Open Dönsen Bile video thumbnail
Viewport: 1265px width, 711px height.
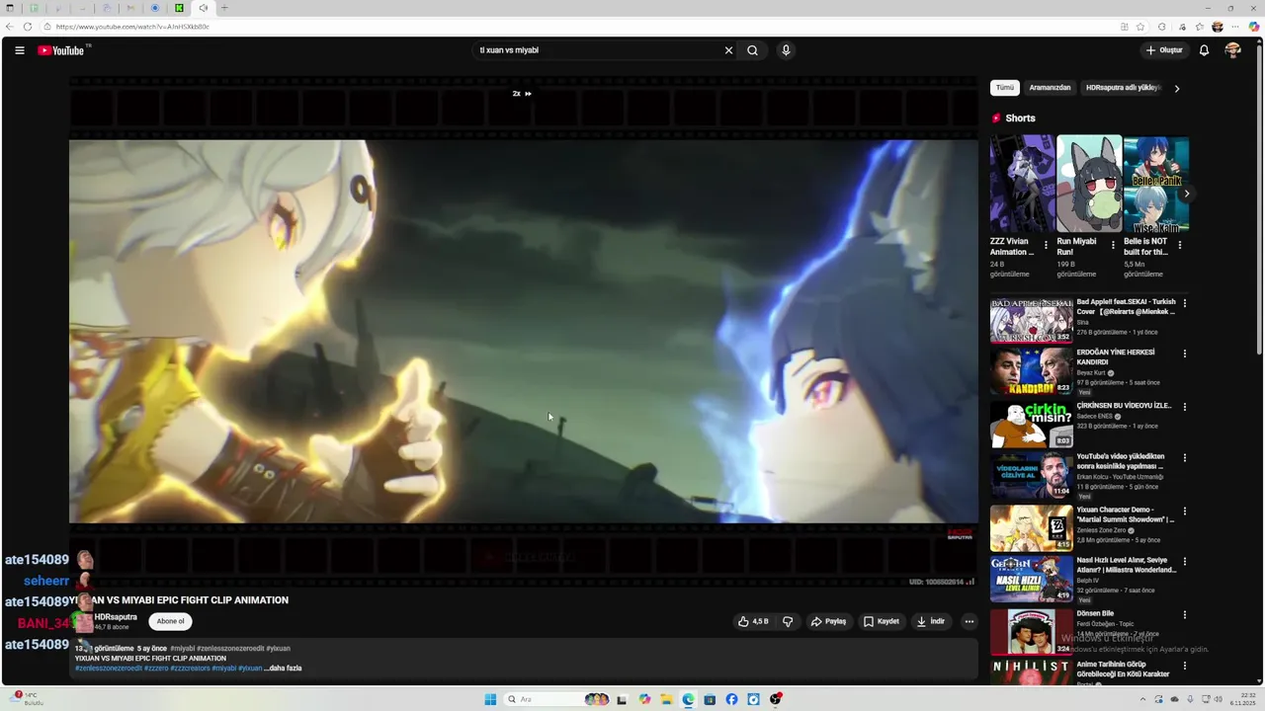click(1032, 632)
